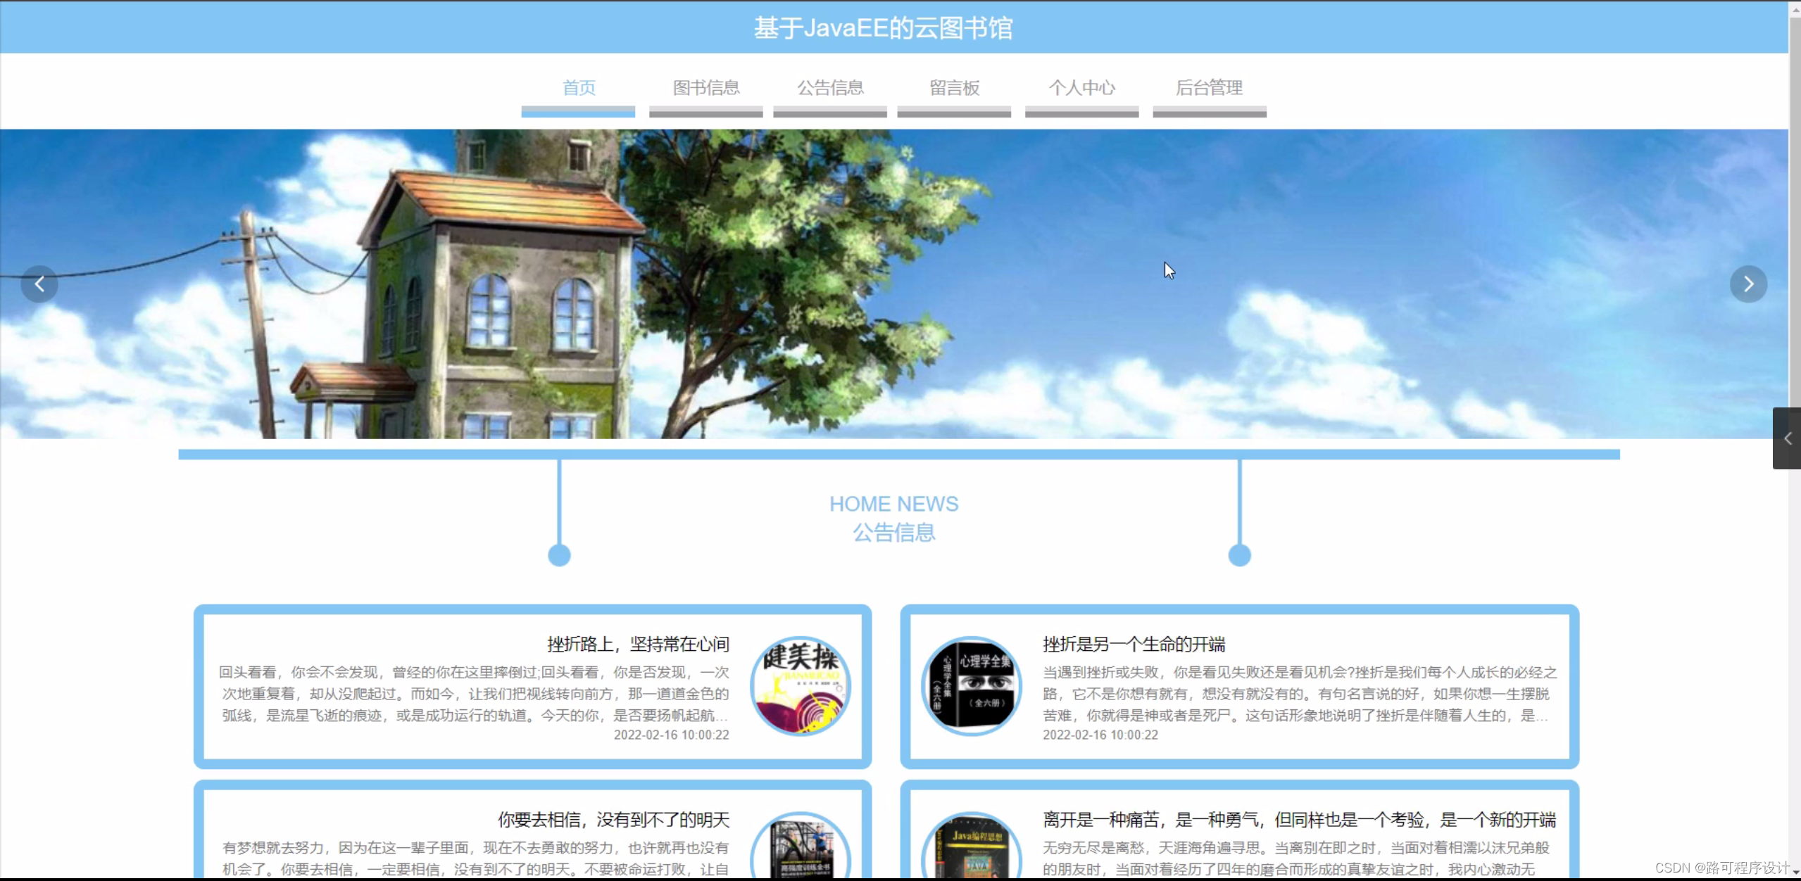1801x881 pixels.
Task: Click the carousel previous arrow
Action: pos(39,284)
